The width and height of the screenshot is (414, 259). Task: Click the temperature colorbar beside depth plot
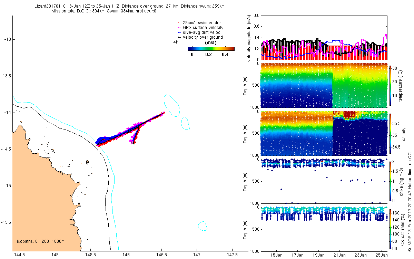tap(391, 85)
